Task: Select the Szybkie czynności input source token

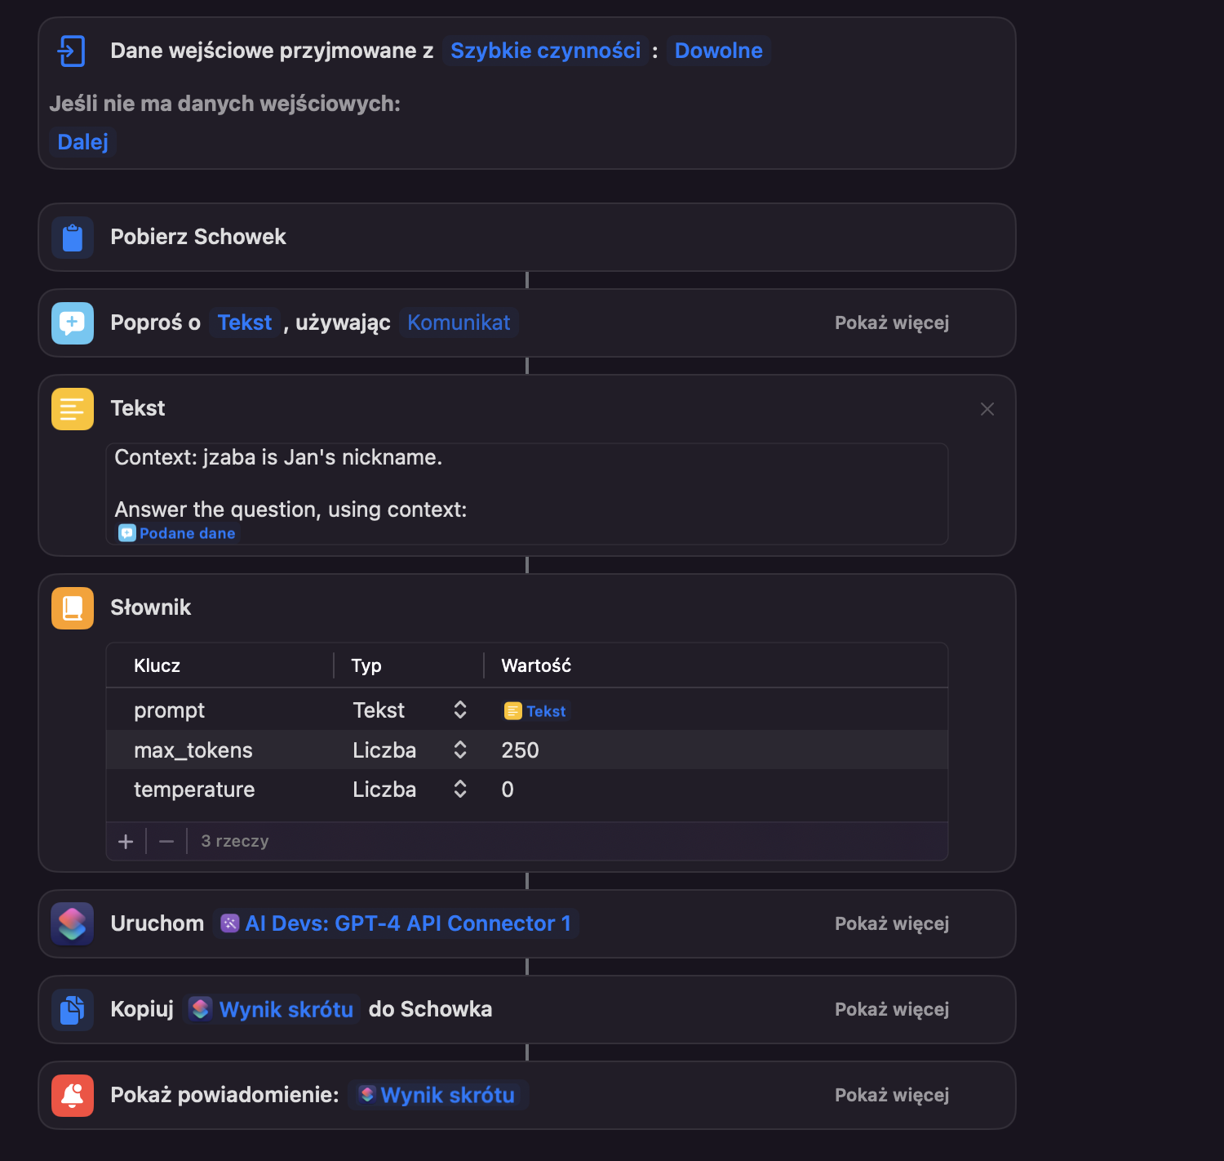Action: [x=545, y=51]
